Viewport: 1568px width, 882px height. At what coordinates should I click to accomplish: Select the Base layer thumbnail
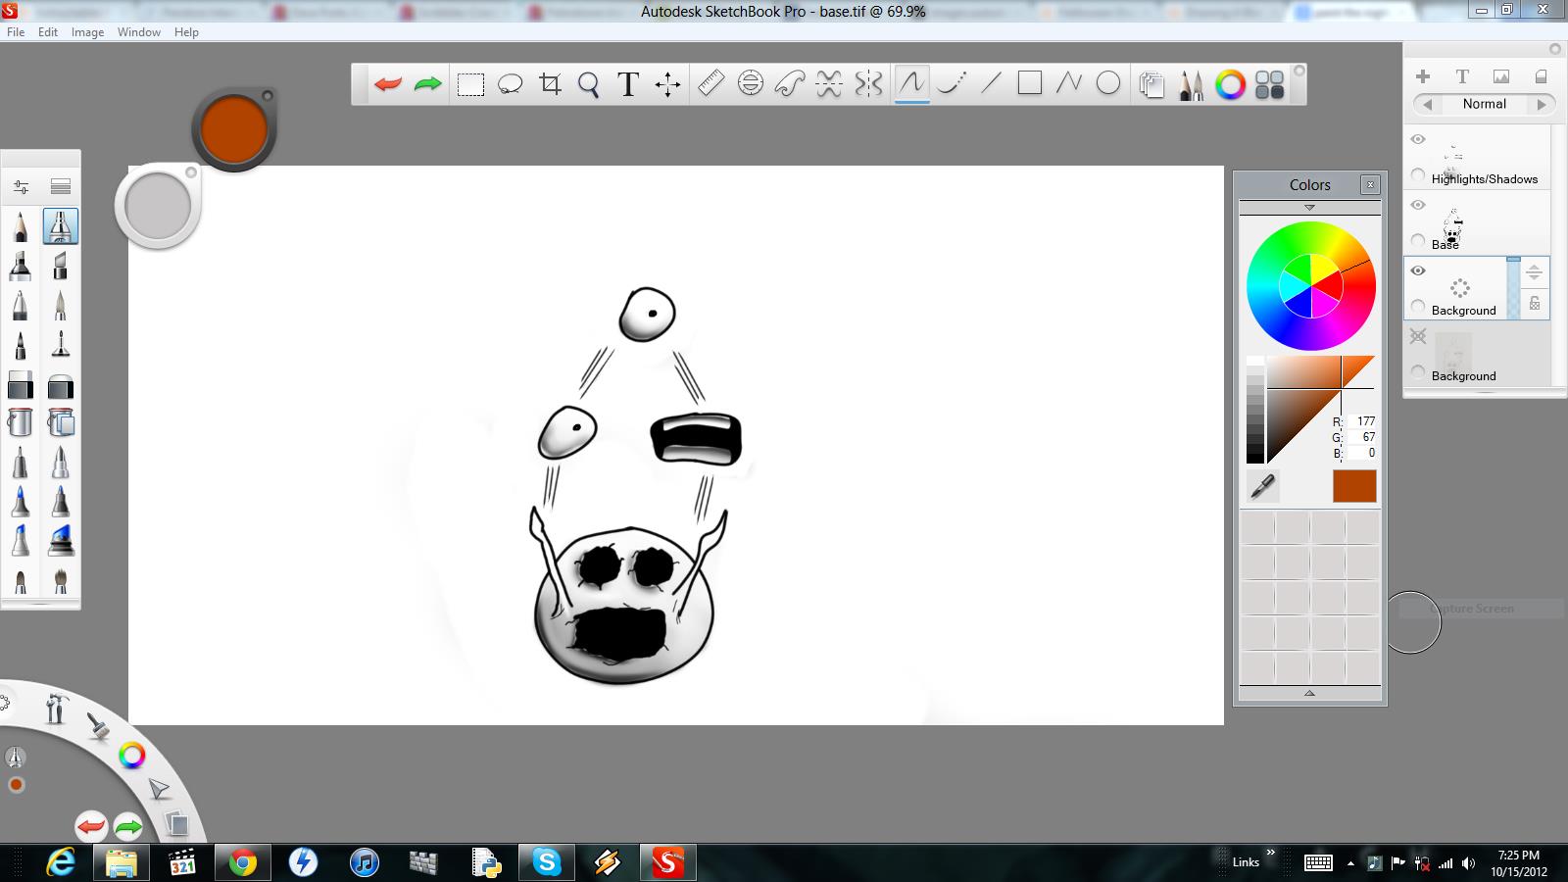pyautogui.click(x=1451, y=223)
